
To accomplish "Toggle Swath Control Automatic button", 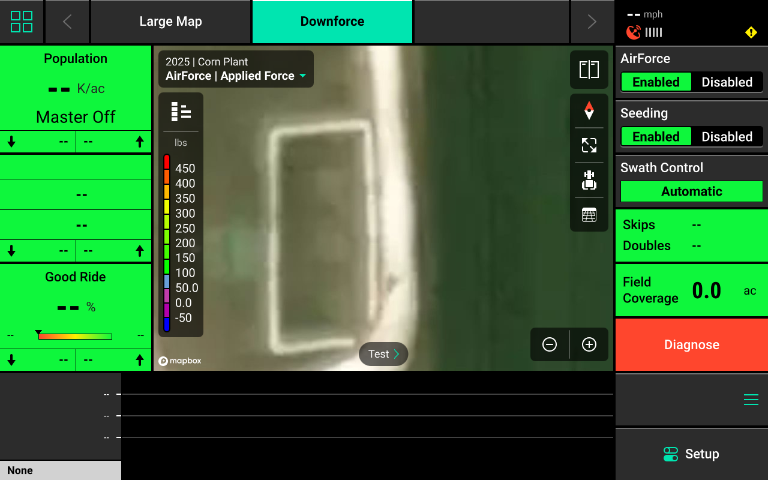I will tap(691, 191).
